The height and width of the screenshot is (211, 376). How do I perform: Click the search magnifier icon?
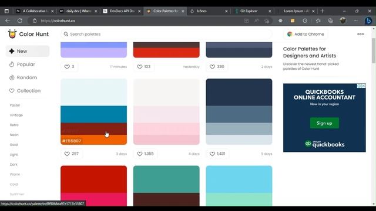(x=66, y=34)
